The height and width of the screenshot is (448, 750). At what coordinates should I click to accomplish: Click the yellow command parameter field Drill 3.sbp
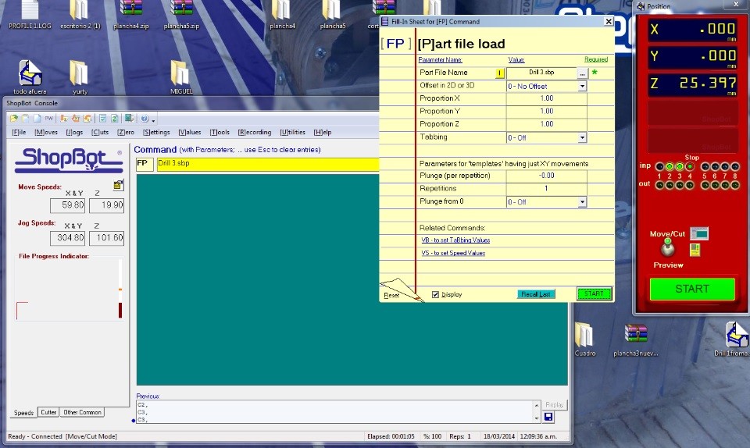tap(268, 164)
